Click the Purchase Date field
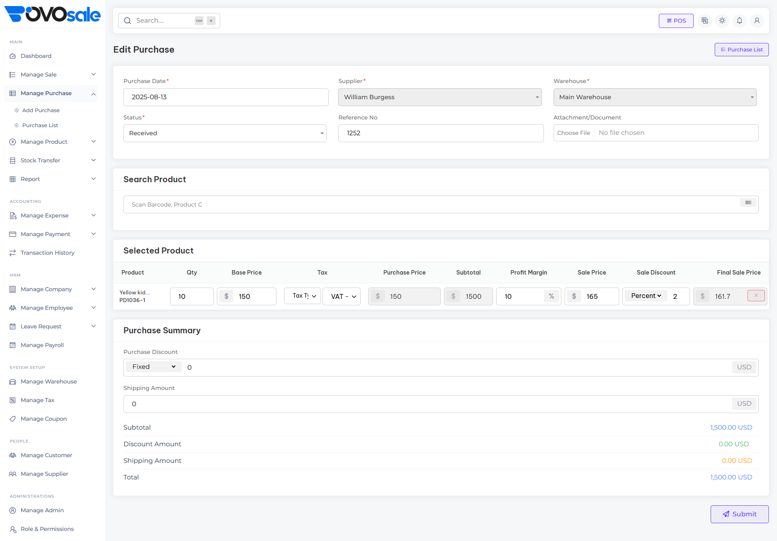This screenshot has width=777, height=541. tap(226, 97)
